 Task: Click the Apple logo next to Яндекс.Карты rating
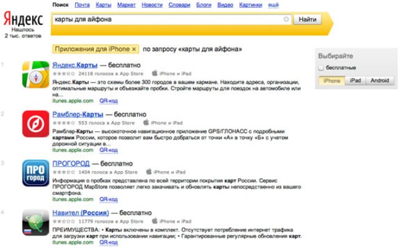point(155,73)
